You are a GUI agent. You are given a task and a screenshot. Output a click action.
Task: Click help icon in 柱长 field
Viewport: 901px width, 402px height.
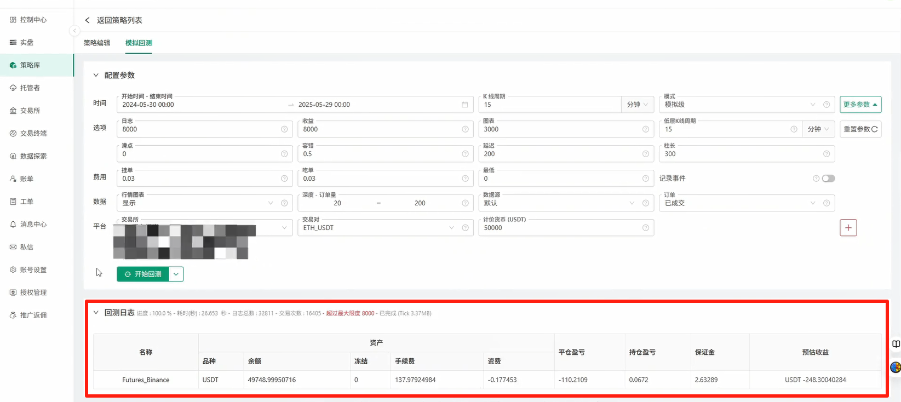pos(827,154)
